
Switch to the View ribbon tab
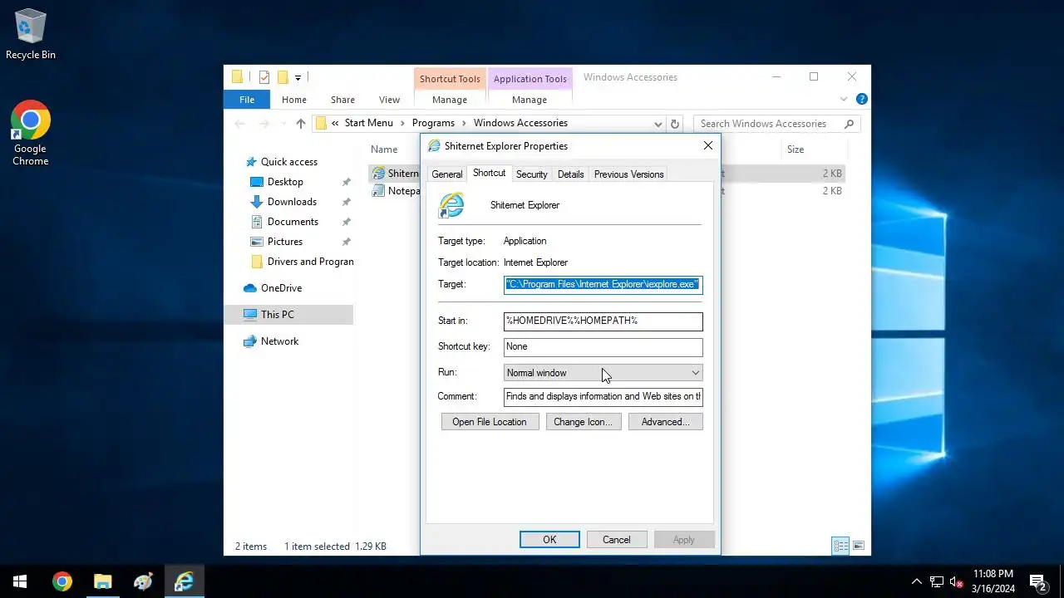(x=389, y=100)
